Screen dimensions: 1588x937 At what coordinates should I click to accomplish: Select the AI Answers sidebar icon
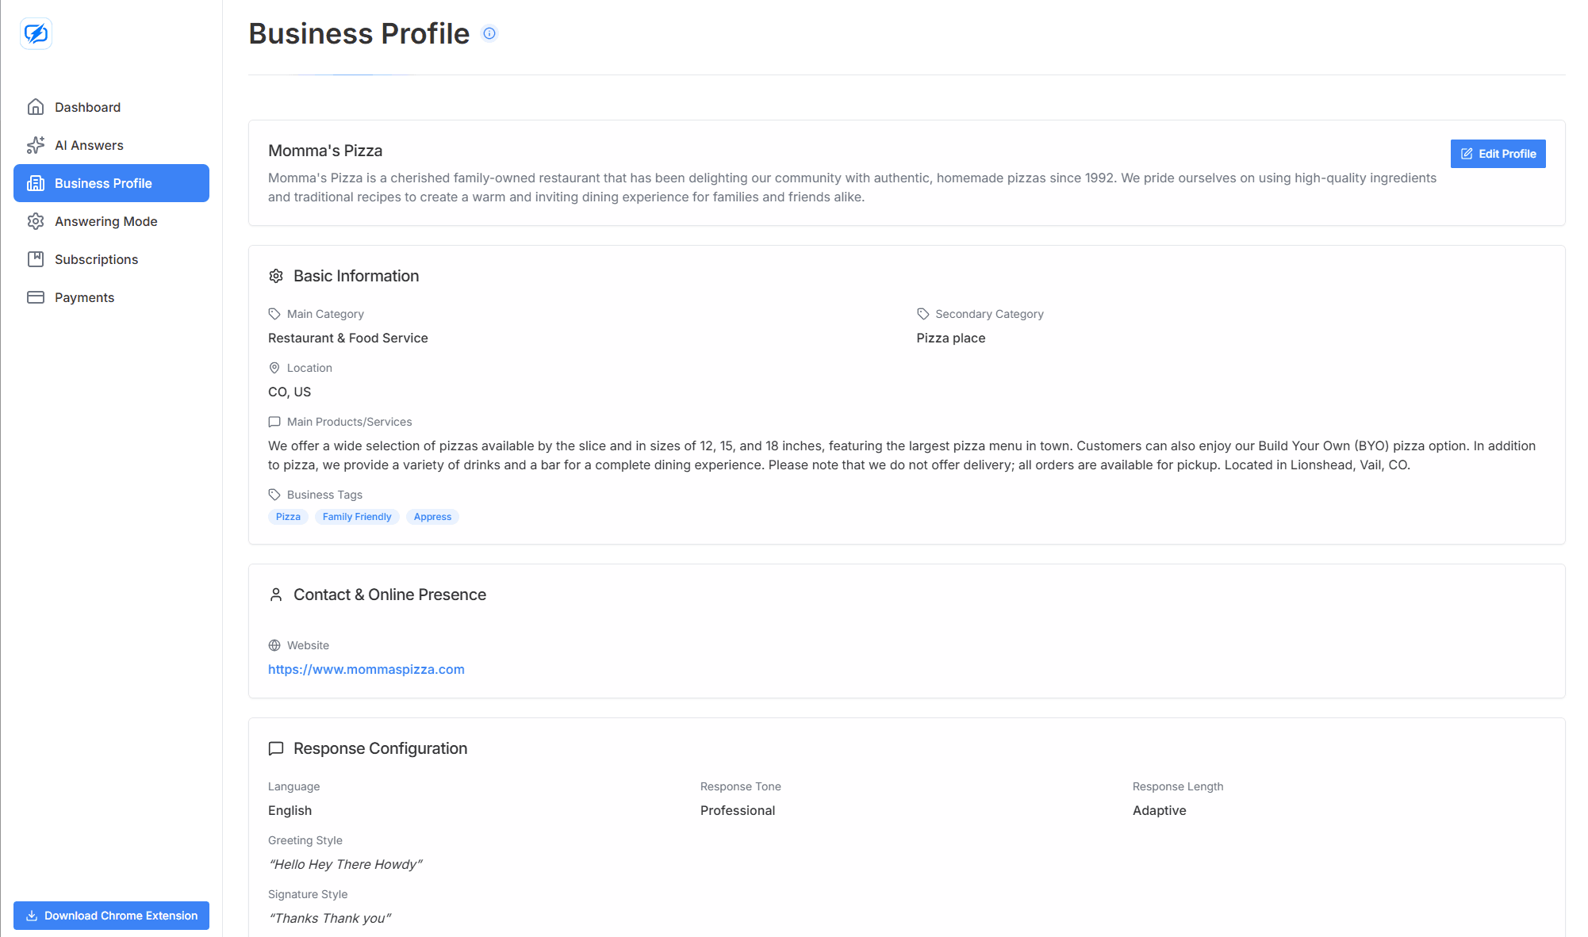[36, 145]
